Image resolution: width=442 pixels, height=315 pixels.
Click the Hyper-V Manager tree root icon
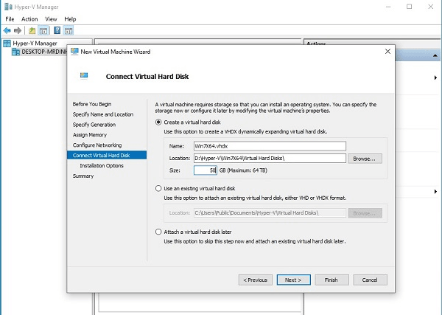(7, 44)
